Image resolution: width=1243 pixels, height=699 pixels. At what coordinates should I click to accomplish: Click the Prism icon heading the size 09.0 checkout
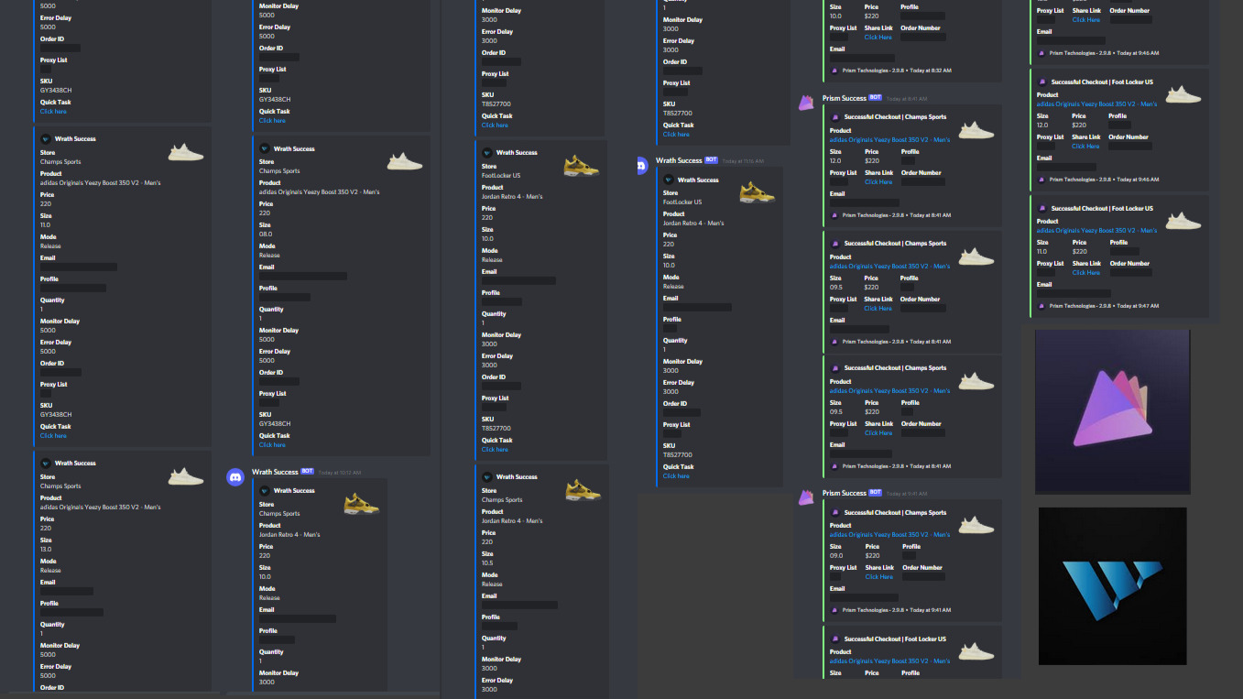(835, 512)
